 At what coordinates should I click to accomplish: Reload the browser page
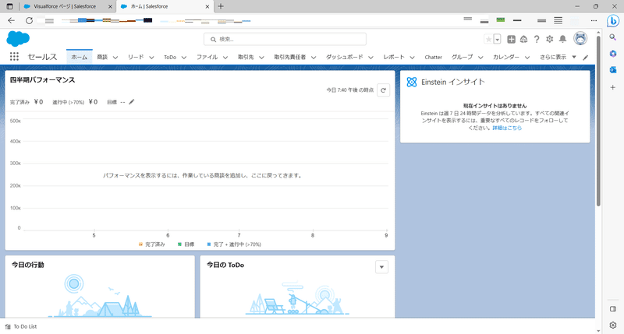tap(29, 20)
